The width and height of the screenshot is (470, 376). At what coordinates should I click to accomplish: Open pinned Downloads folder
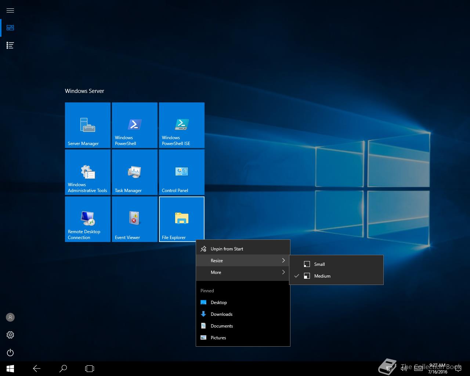pyautogui.click(x=243, y=314)
